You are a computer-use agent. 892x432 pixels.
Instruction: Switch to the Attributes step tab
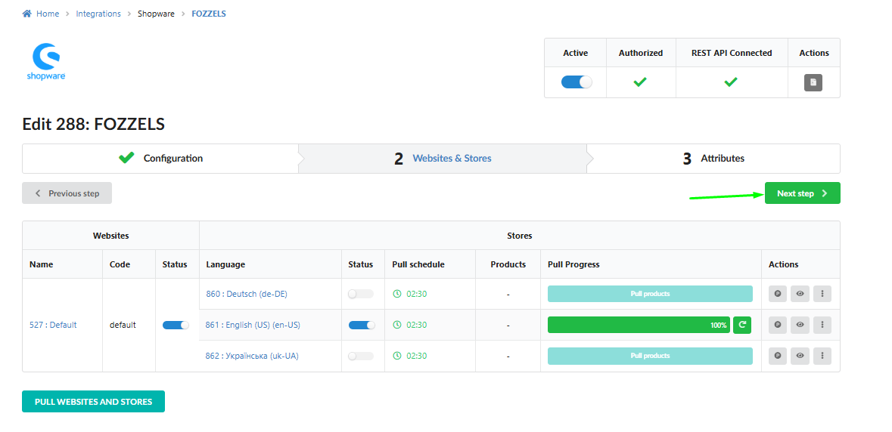[x=713, y=159]
